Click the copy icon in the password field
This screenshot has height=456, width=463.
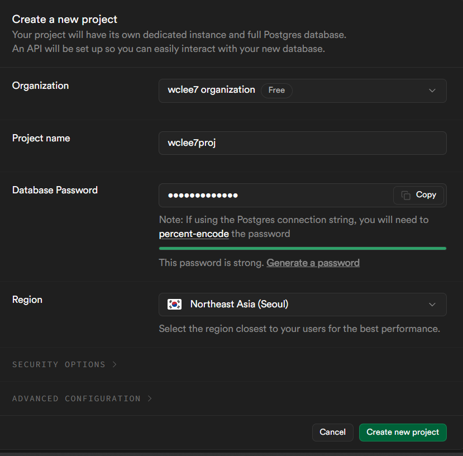[x=406, y=195]
